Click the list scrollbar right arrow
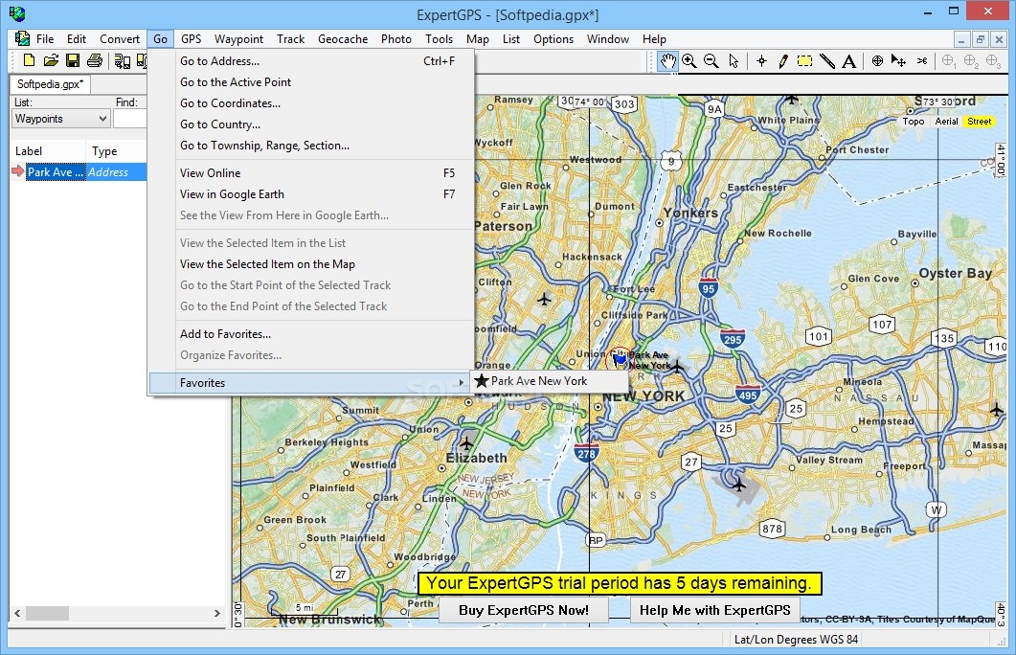1016x655 pixels. (217, 613)
